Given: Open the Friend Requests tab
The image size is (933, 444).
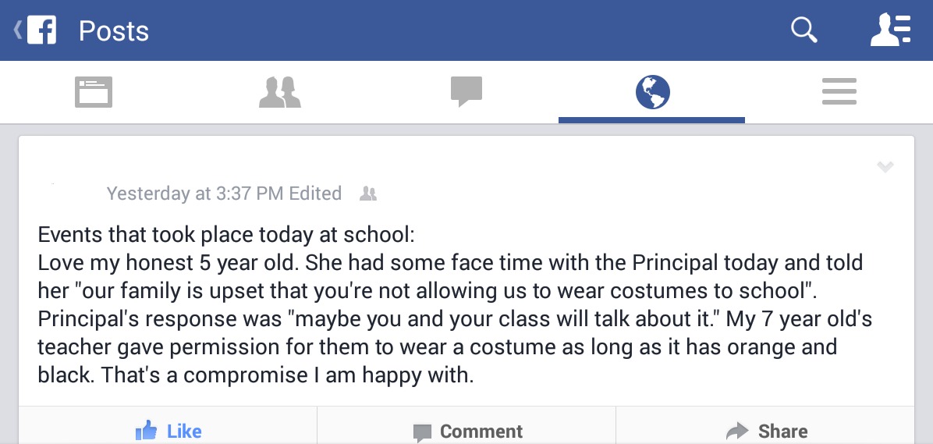Looking at the screenshot, I should [279, 92].
